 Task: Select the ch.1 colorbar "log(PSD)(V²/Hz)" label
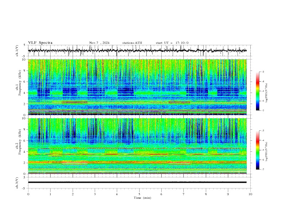267,93
